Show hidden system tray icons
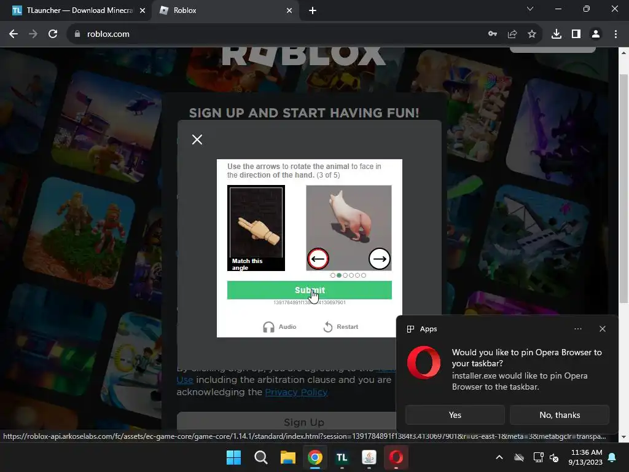 pos(499,457)
